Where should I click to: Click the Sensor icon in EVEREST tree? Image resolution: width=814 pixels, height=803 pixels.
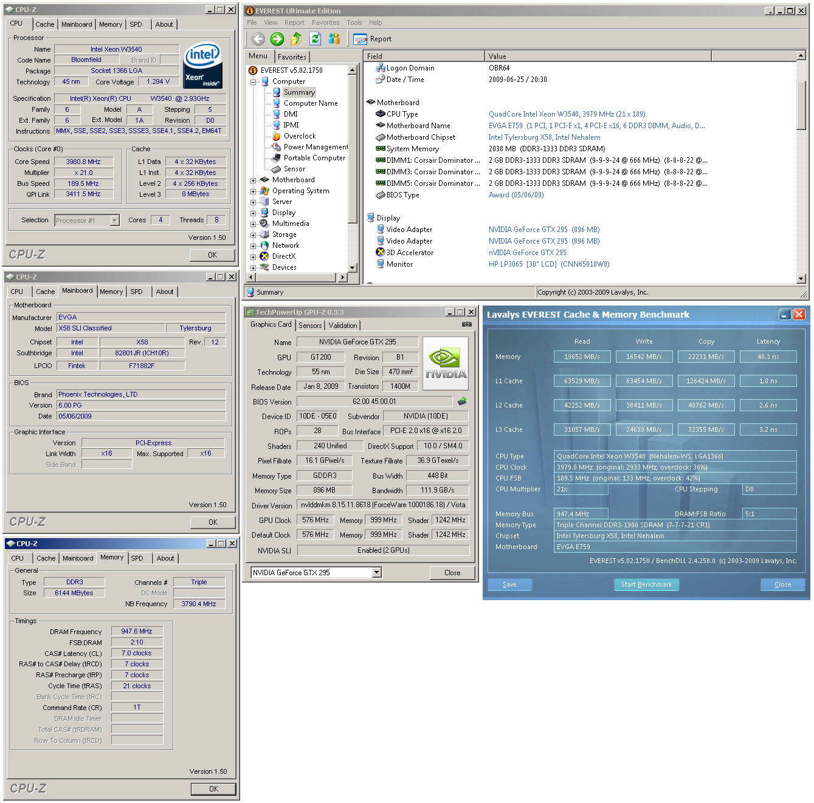pyautogui.click(x=277, y=169)
